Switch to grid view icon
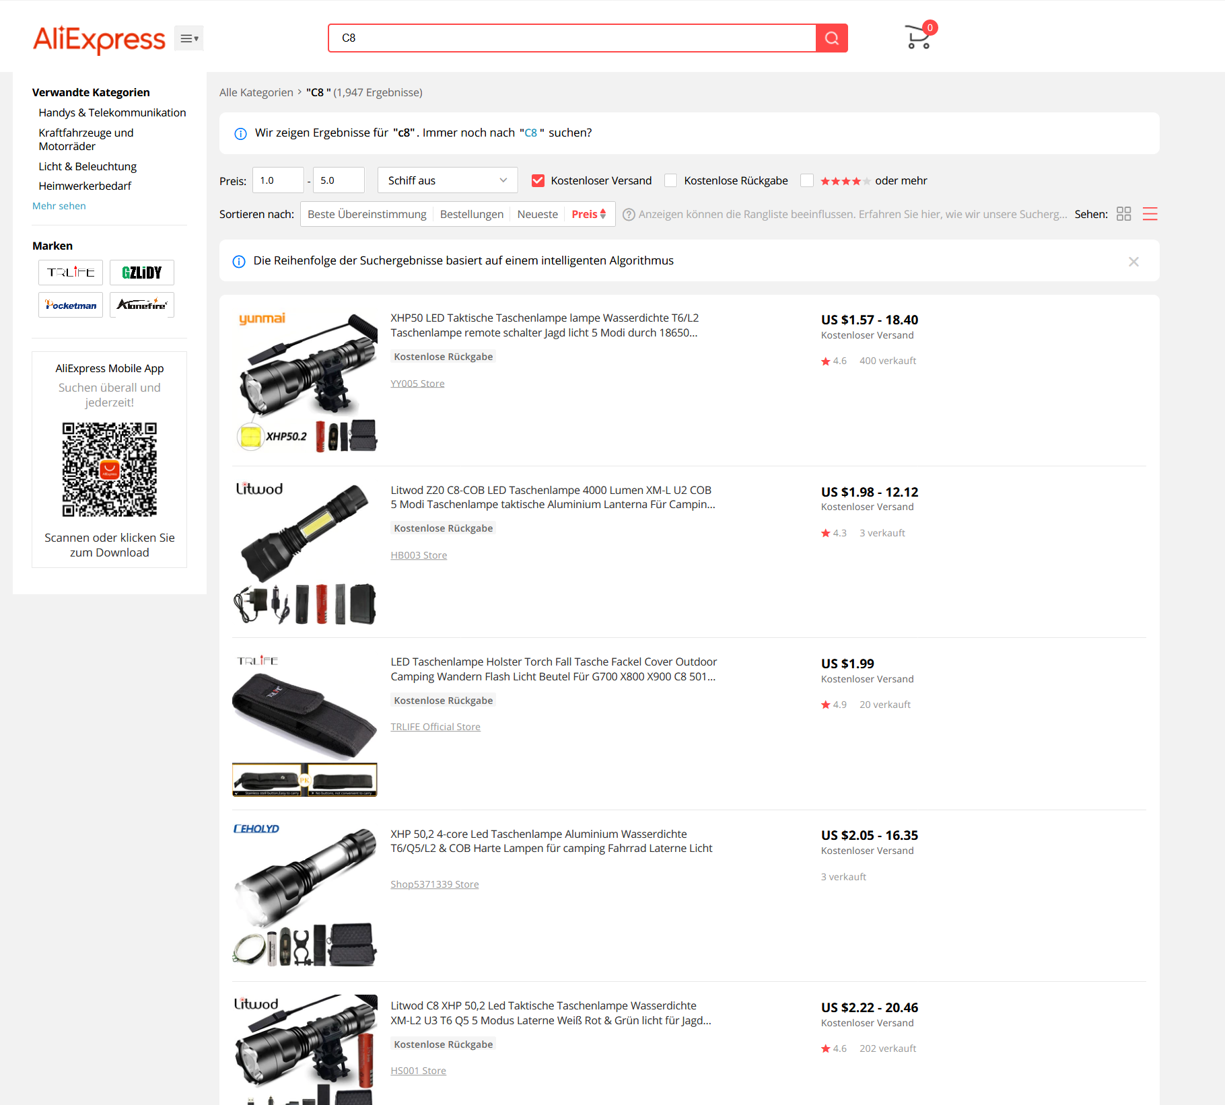1225x1105 pixels. tap(1123, 214)
